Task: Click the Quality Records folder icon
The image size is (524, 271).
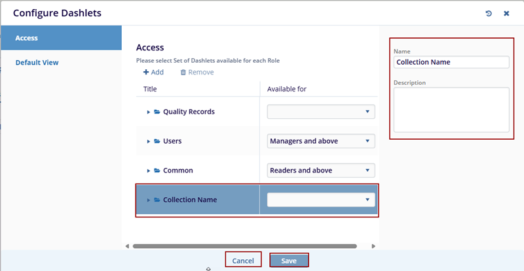Action: (x=157, y=112)
